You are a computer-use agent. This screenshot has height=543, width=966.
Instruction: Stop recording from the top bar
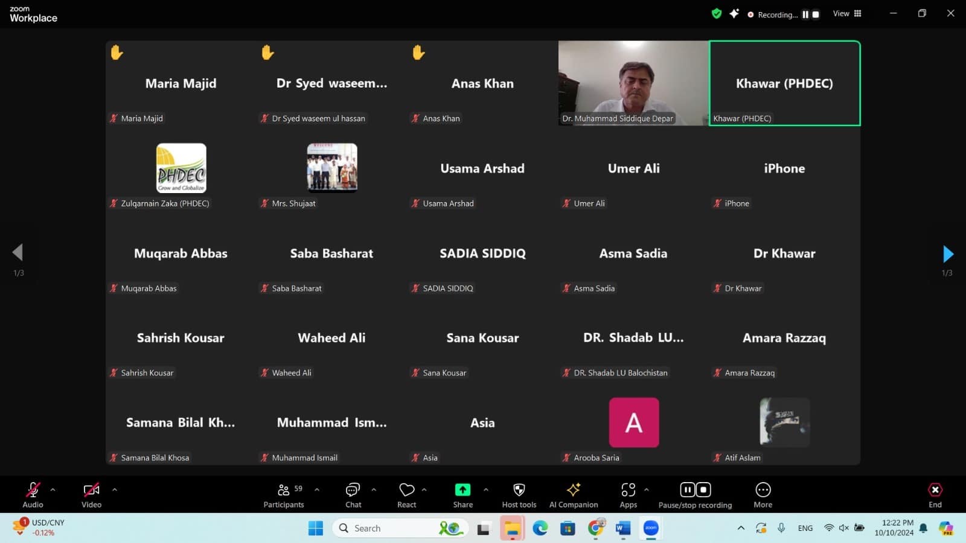pos(816,14)
